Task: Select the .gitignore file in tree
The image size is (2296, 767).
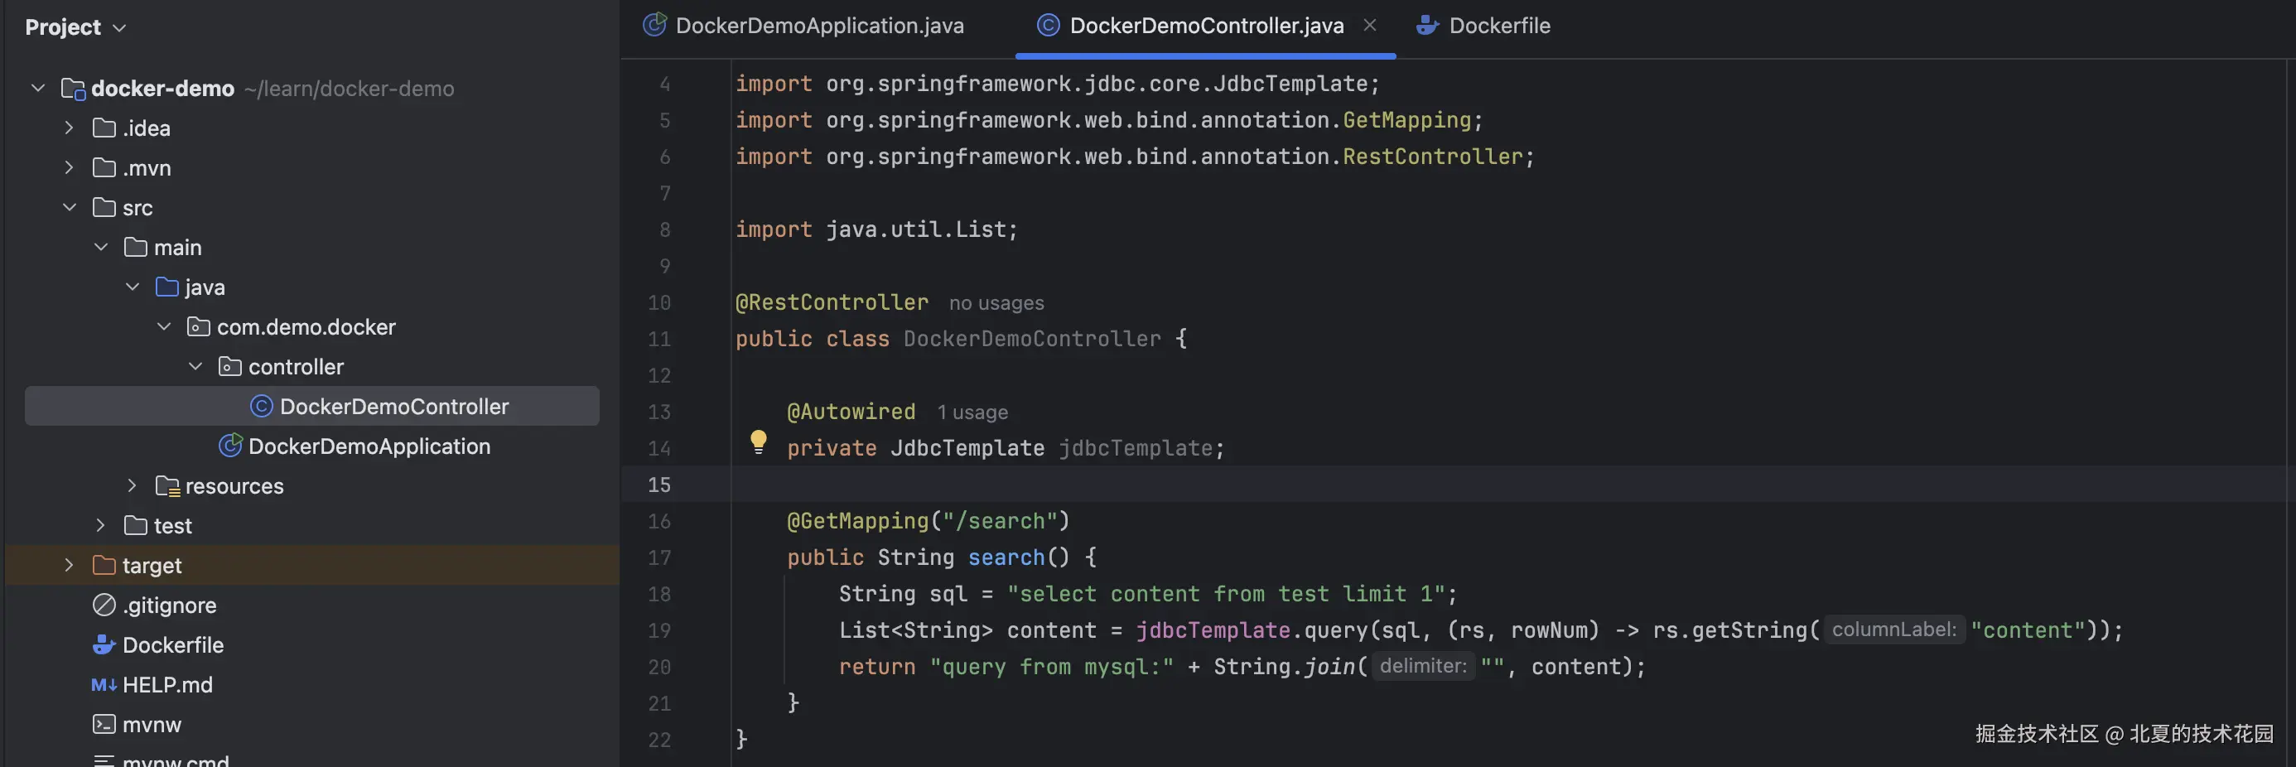Action: [x=169, y=605]
